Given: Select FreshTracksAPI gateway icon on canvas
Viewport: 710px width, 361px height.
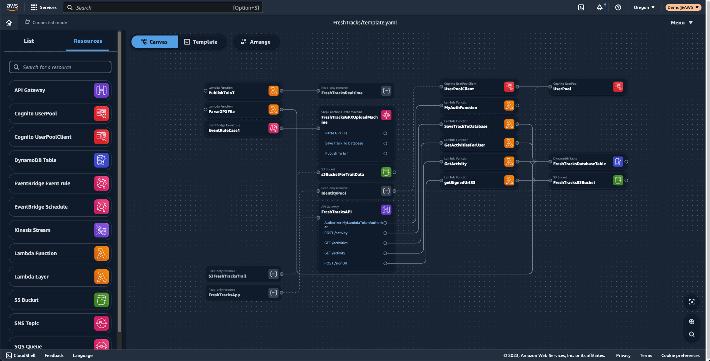Looking at the screenshot, I should click(x=386, y=210).
